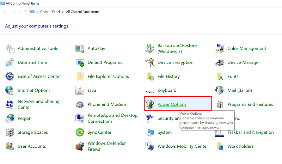Open the System computer icon
Screen dimensions: 282x164
tap(149, 132)
